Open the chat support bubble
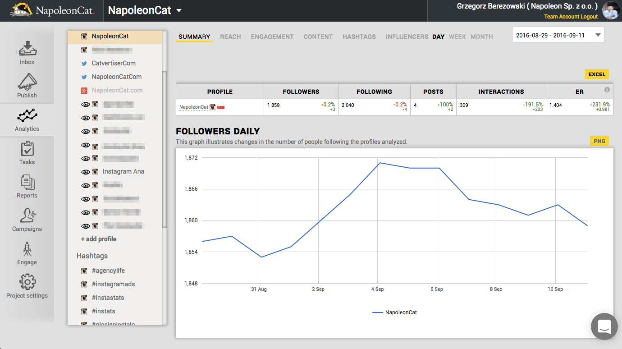The image size is (622, 349). point(604,326)
